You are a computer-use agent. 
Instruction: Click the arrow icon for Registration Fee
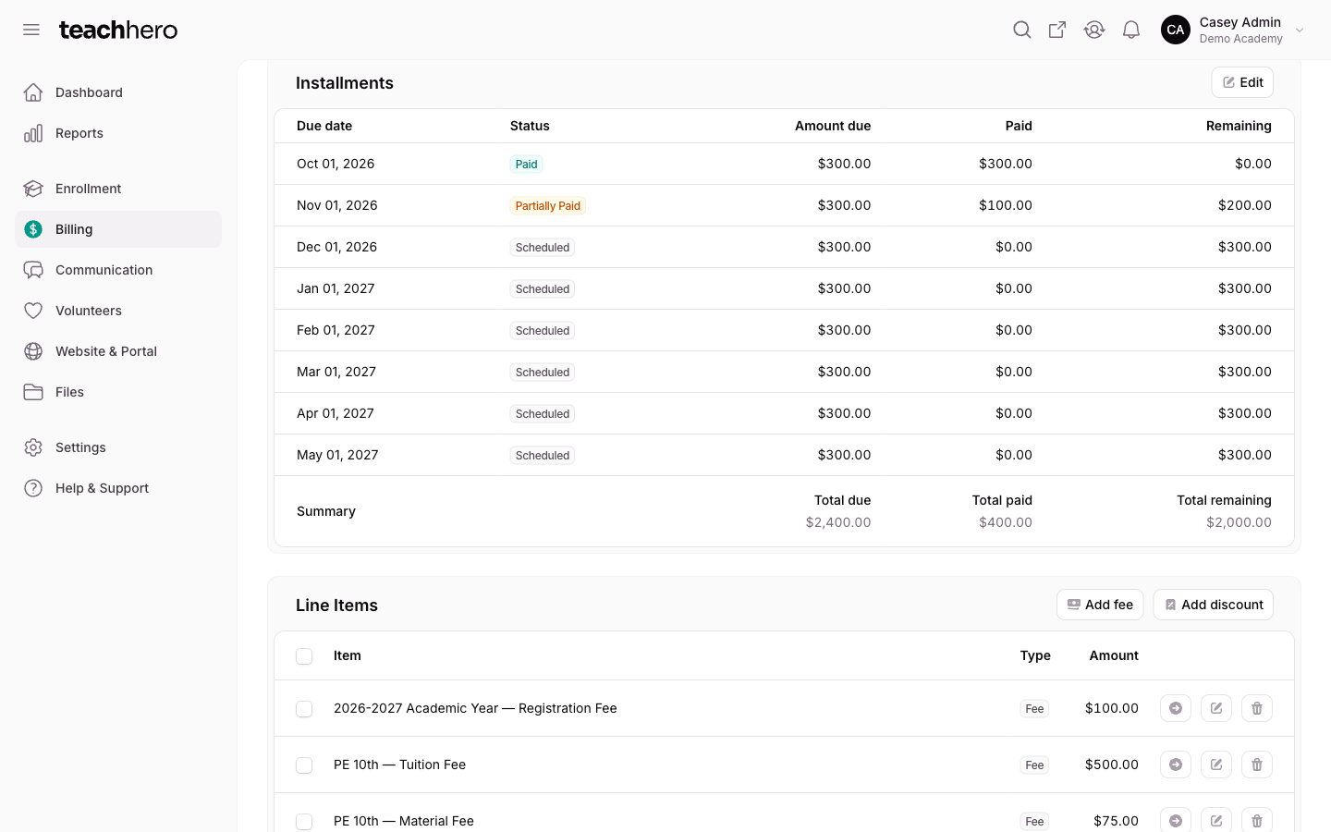click(x=1176, y=708)
